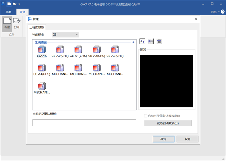Click the CAXA application logo icon

pos(3,4)
